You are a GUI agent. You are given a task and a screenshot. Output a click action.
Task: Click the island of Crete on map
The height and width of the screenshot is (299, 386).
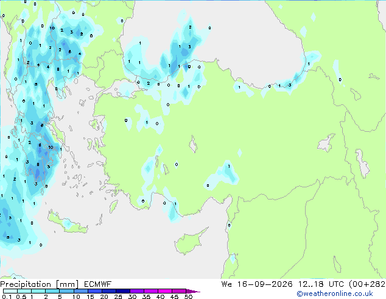(x=68, y=223)
